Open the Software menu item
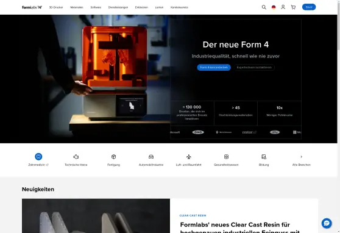This screenshot has width=340, height=233. pos(96,7)
